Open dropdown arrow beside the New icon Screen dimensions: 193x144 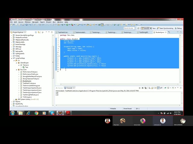coord(14,25)
